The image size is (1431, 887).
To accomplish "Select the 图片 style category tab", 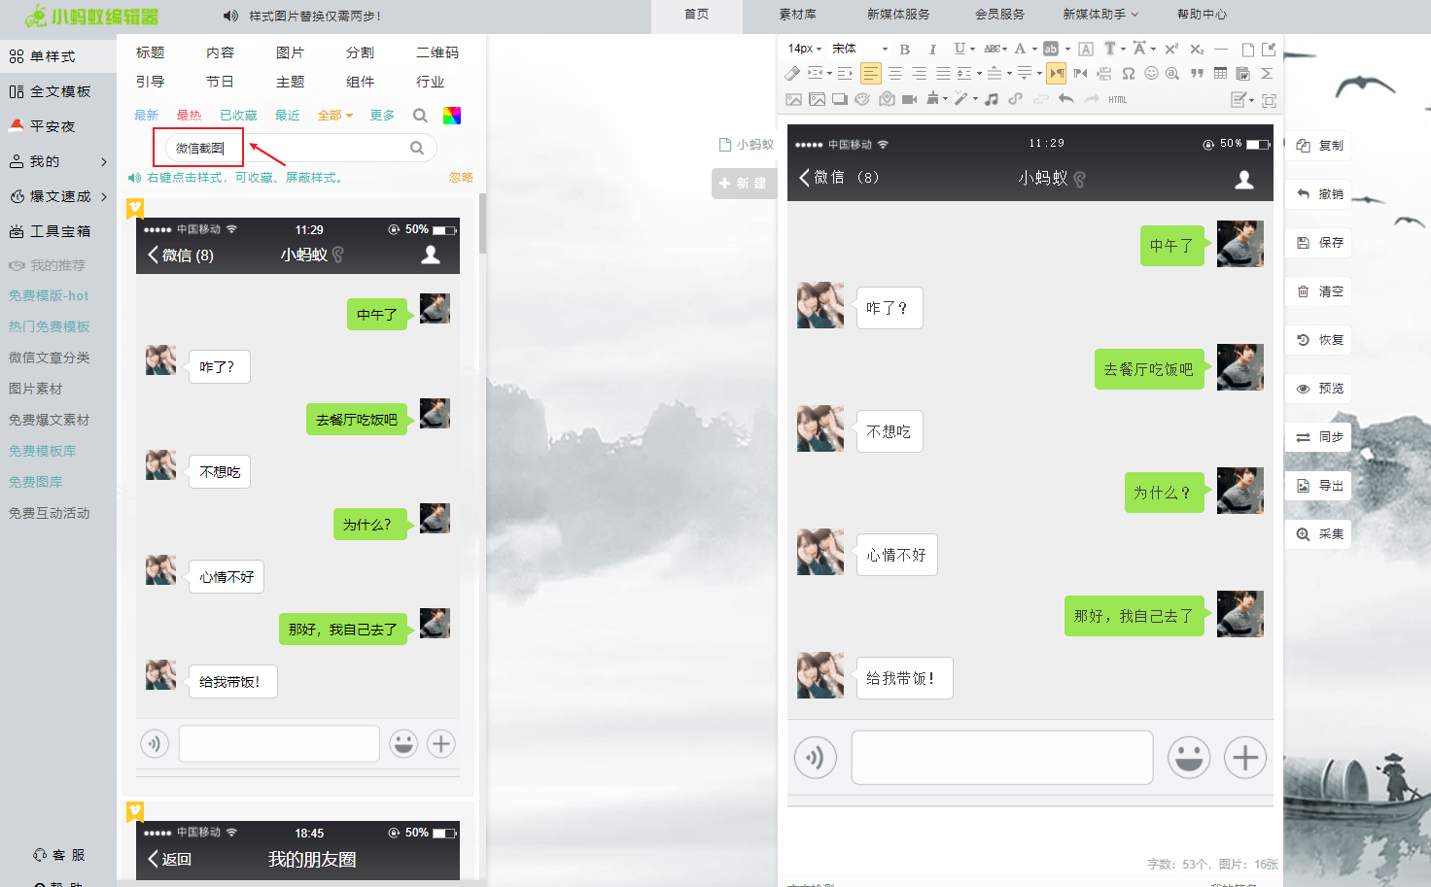I will (x=290, y=52).
